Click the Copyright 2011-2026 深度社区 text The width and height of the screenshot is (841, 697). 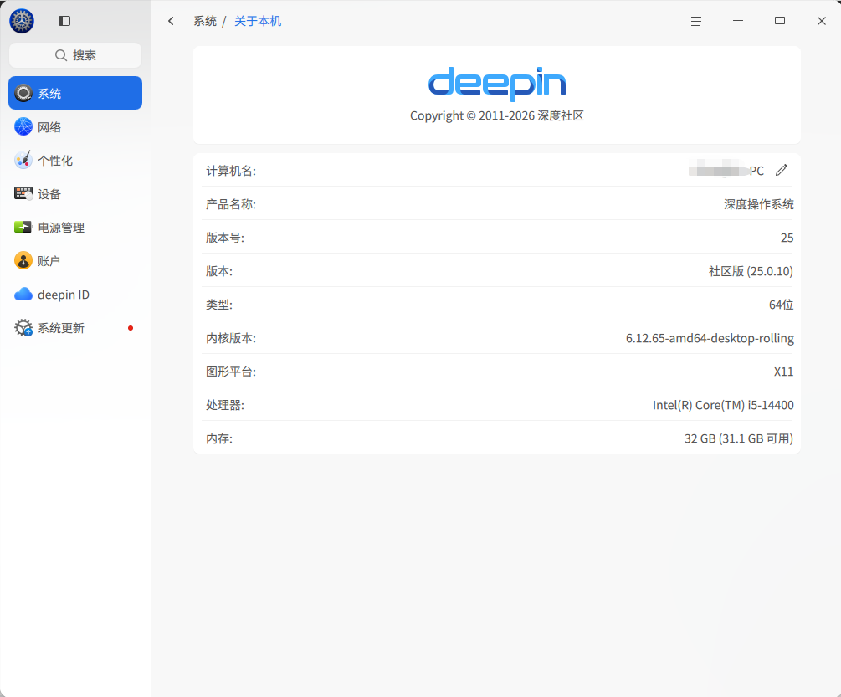(x=497, y=115)
